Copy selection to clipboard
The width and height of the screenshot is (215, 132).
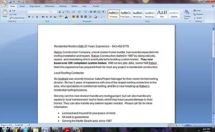[13, 14]
